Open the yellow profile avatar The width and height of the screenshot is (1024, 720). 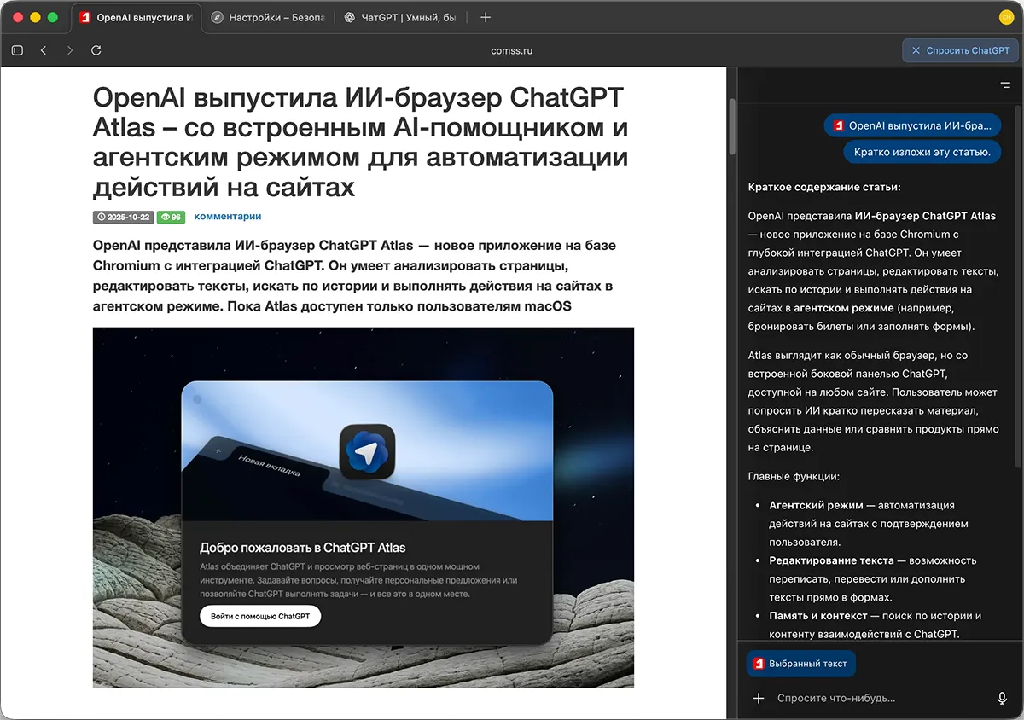coord(1006,17)
